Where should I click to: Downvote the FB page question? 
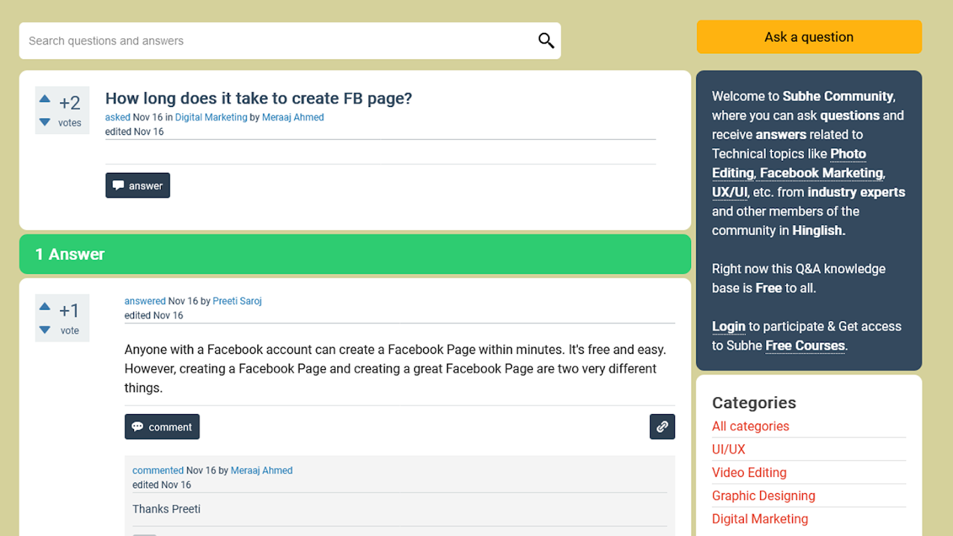(45, 122)
